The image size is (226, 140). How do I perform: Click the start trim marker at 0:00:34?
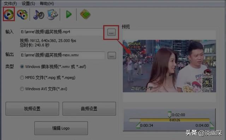[x=138, y=125]
